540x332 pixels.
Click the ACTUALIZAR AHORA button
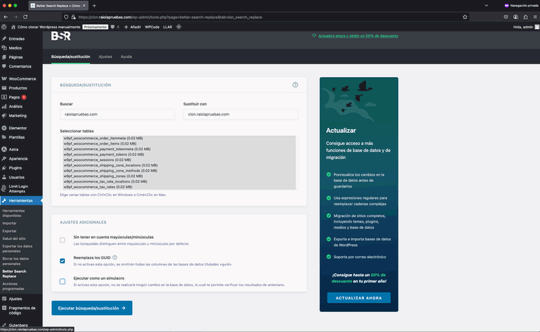(x=359, y=298)
